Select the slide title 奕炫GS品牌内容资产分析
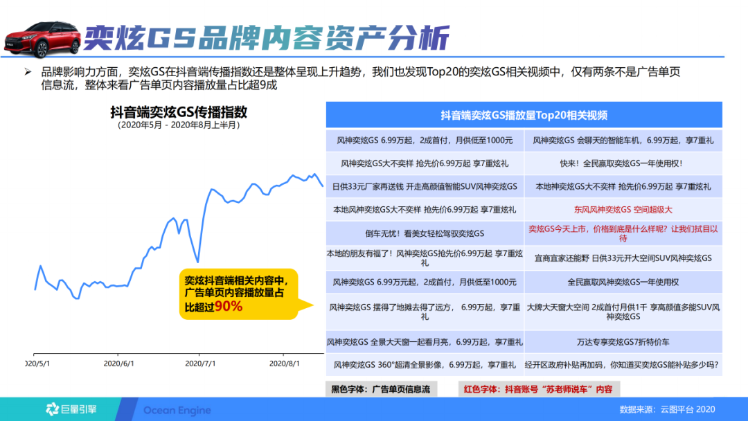The width and height of the screenshot is (748, 421). (267, 37)
